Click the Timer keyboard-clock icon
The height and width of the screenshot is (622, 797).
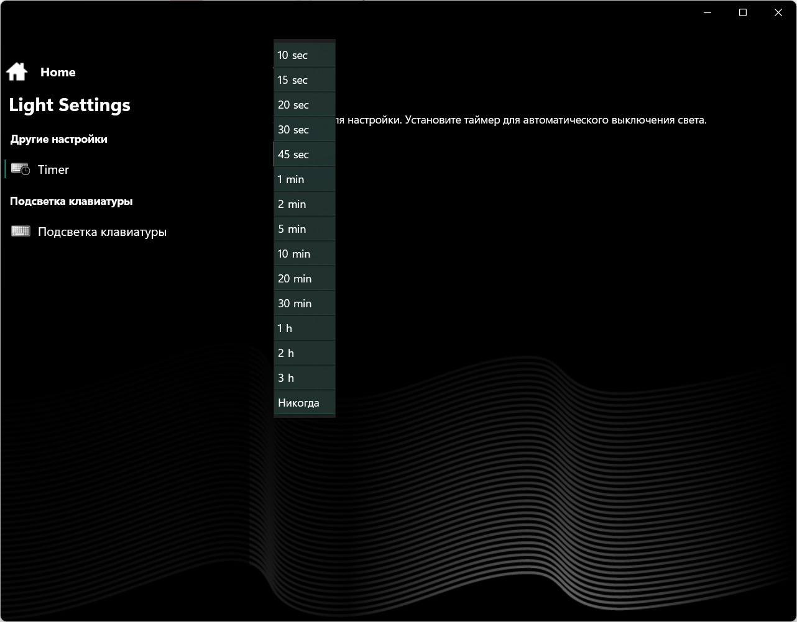[21, 169]
